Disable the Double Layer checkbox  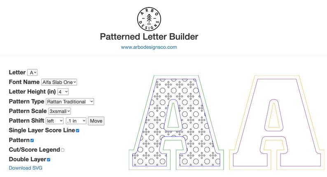point(49,159)
